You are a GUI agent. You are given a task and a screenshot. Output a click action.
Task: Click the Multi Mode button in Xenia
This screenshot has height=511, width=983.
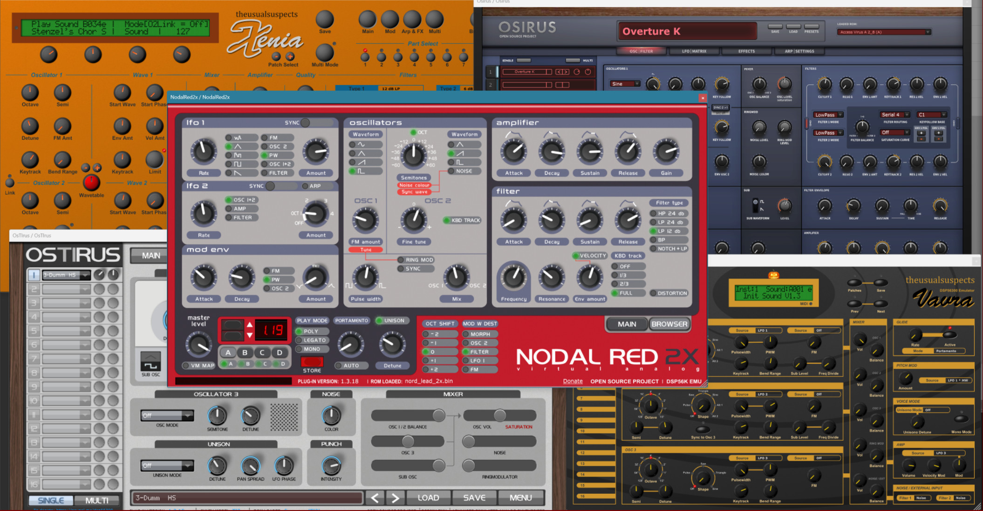[x=325, y=53]
